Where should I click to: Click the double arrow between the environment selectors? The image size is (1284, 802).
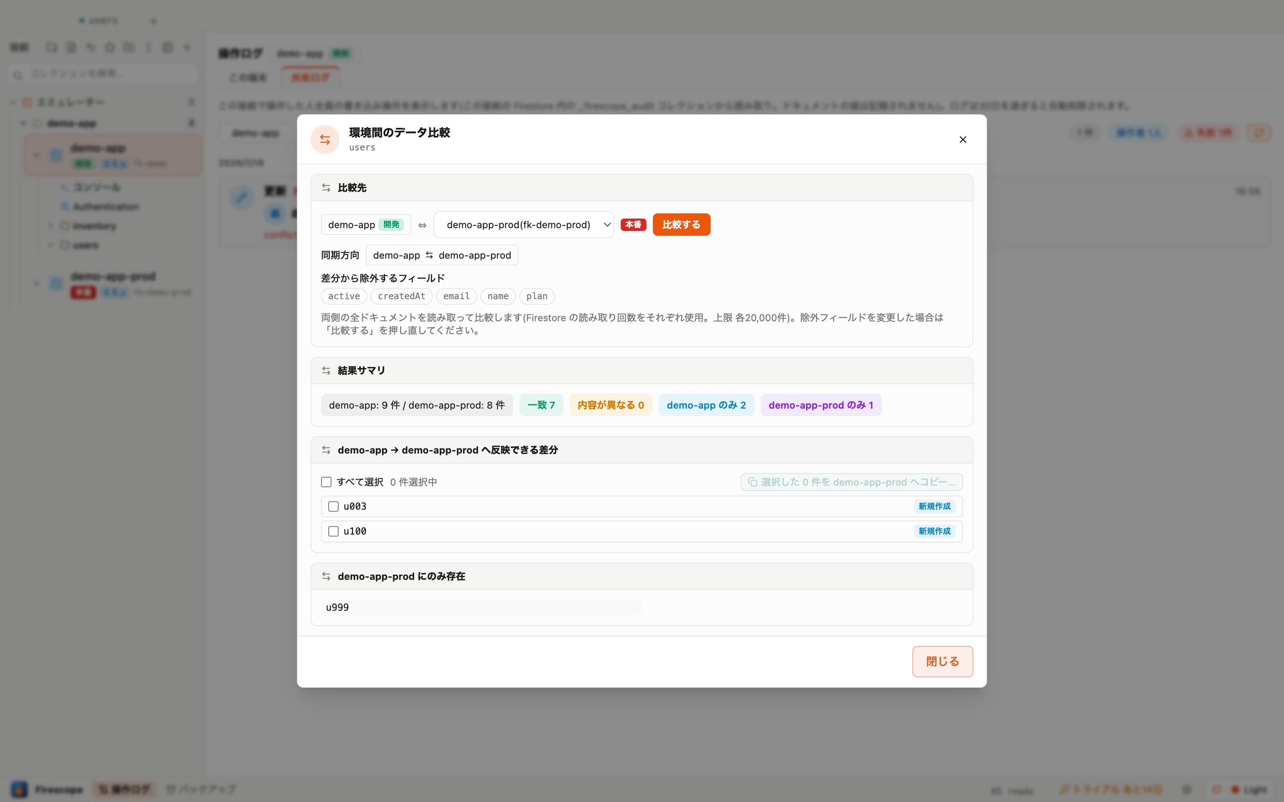point(423,225)
